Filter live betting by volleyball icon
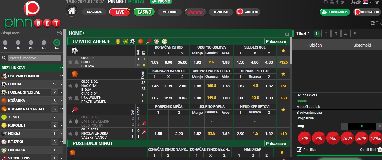The width and height of the screenshot is (382, 160). pyautogui.click(x=156, y=41)
